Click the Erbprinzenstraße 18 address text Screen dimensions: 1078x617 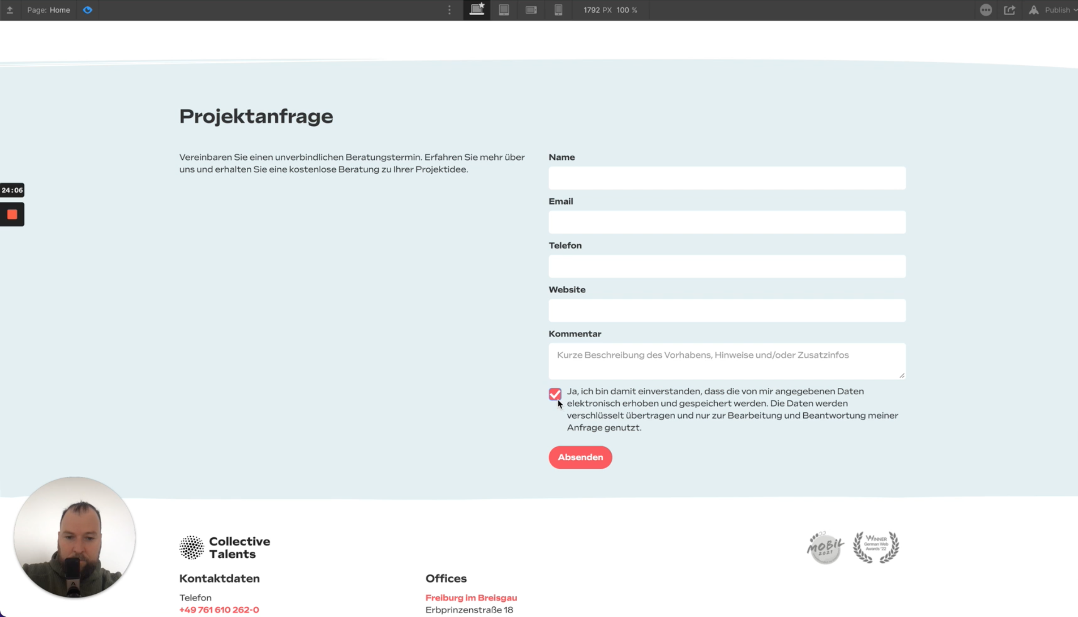tap(469, 610)
